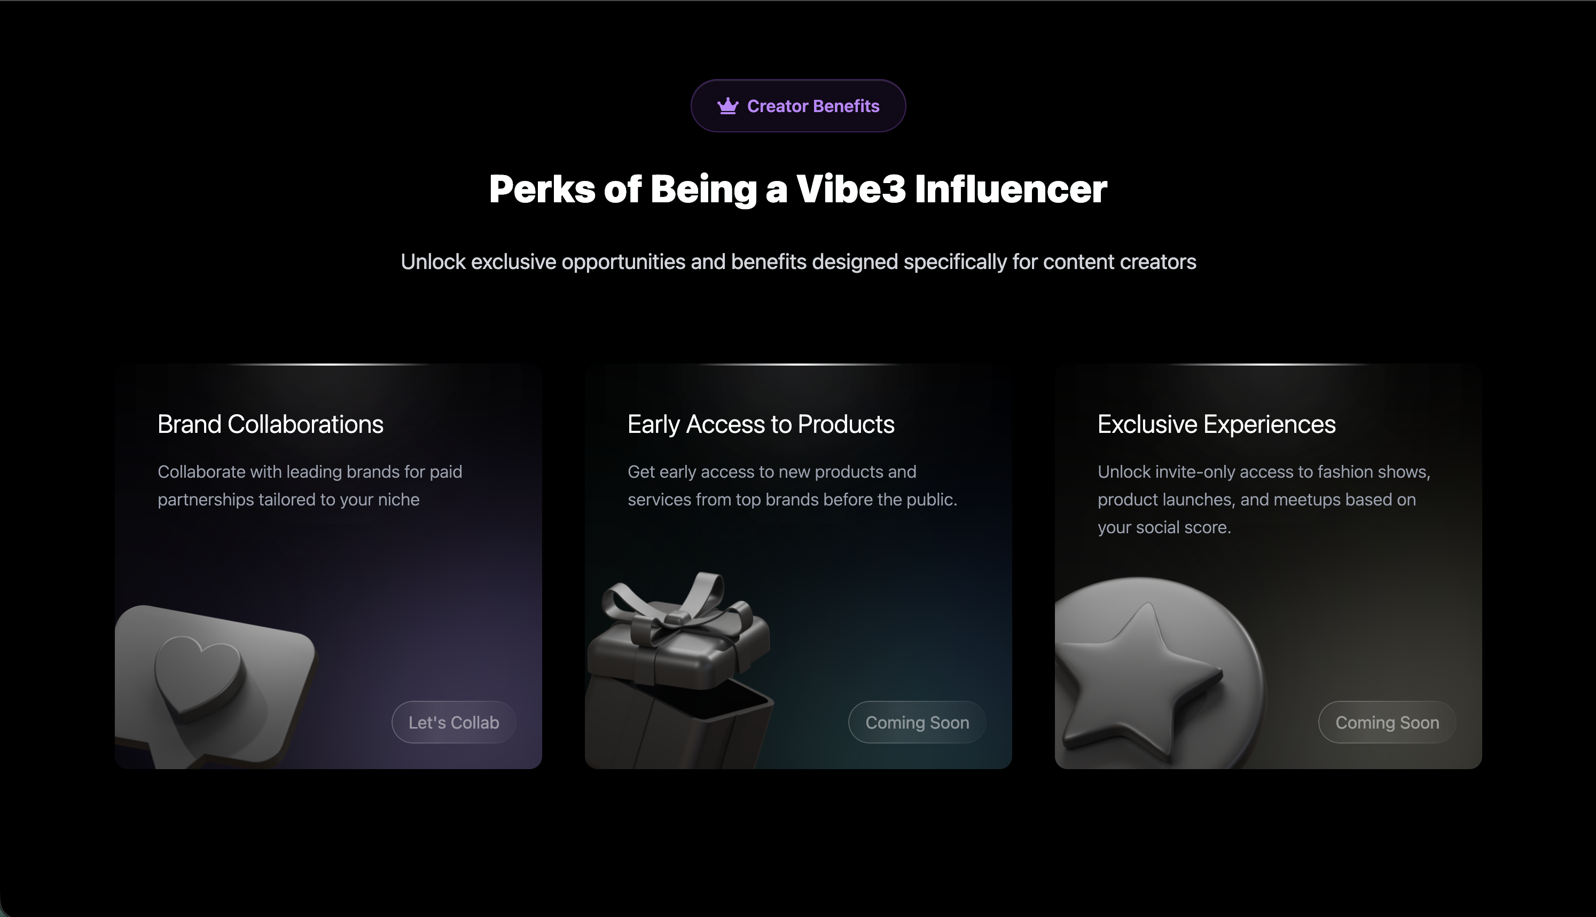Click the Exclusive Experiences card title

[x=1216, y=424]
